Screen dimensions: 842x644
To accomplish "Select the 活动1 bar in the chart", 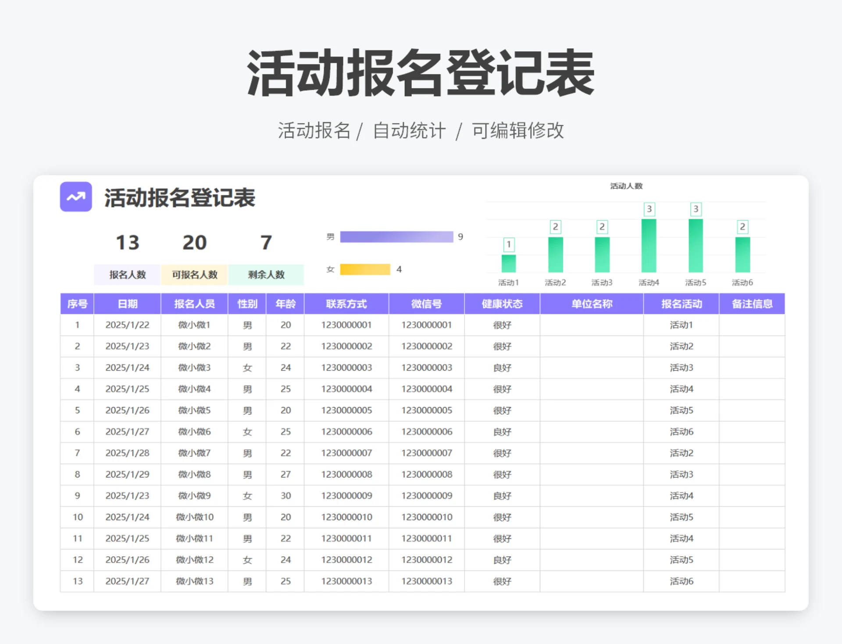I will (508, 261).
